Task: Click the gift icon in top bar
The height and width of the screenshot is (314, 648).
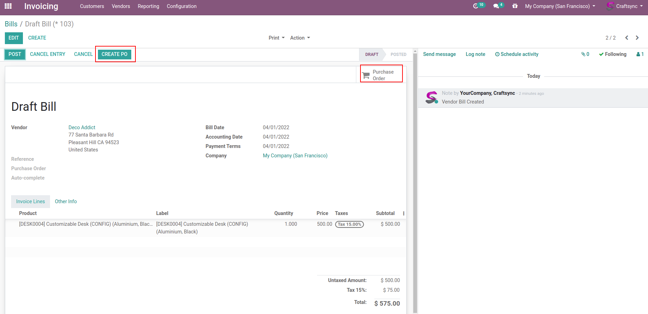Action: pos(515,6)
